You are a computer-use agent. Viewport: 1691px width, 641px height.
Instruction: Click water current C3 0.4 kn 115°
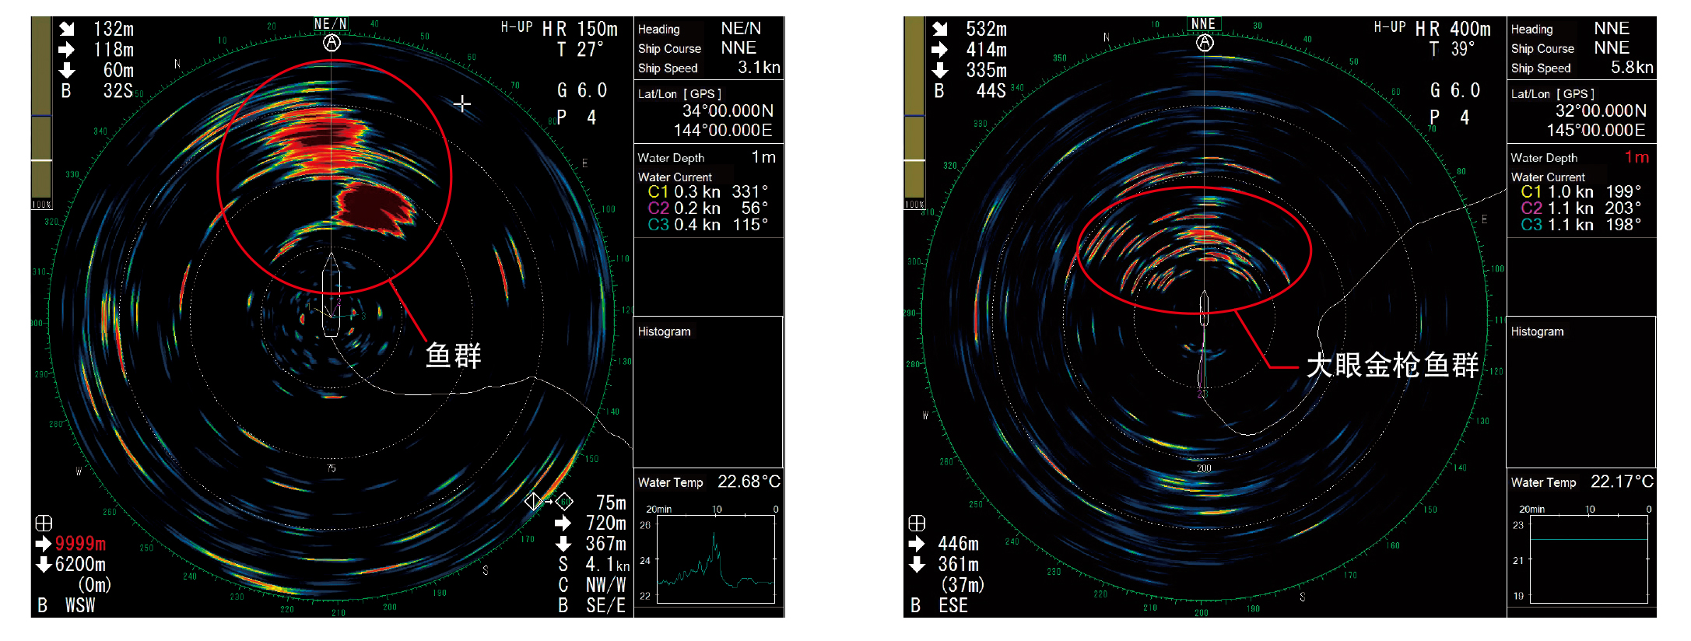pos(707,225)
